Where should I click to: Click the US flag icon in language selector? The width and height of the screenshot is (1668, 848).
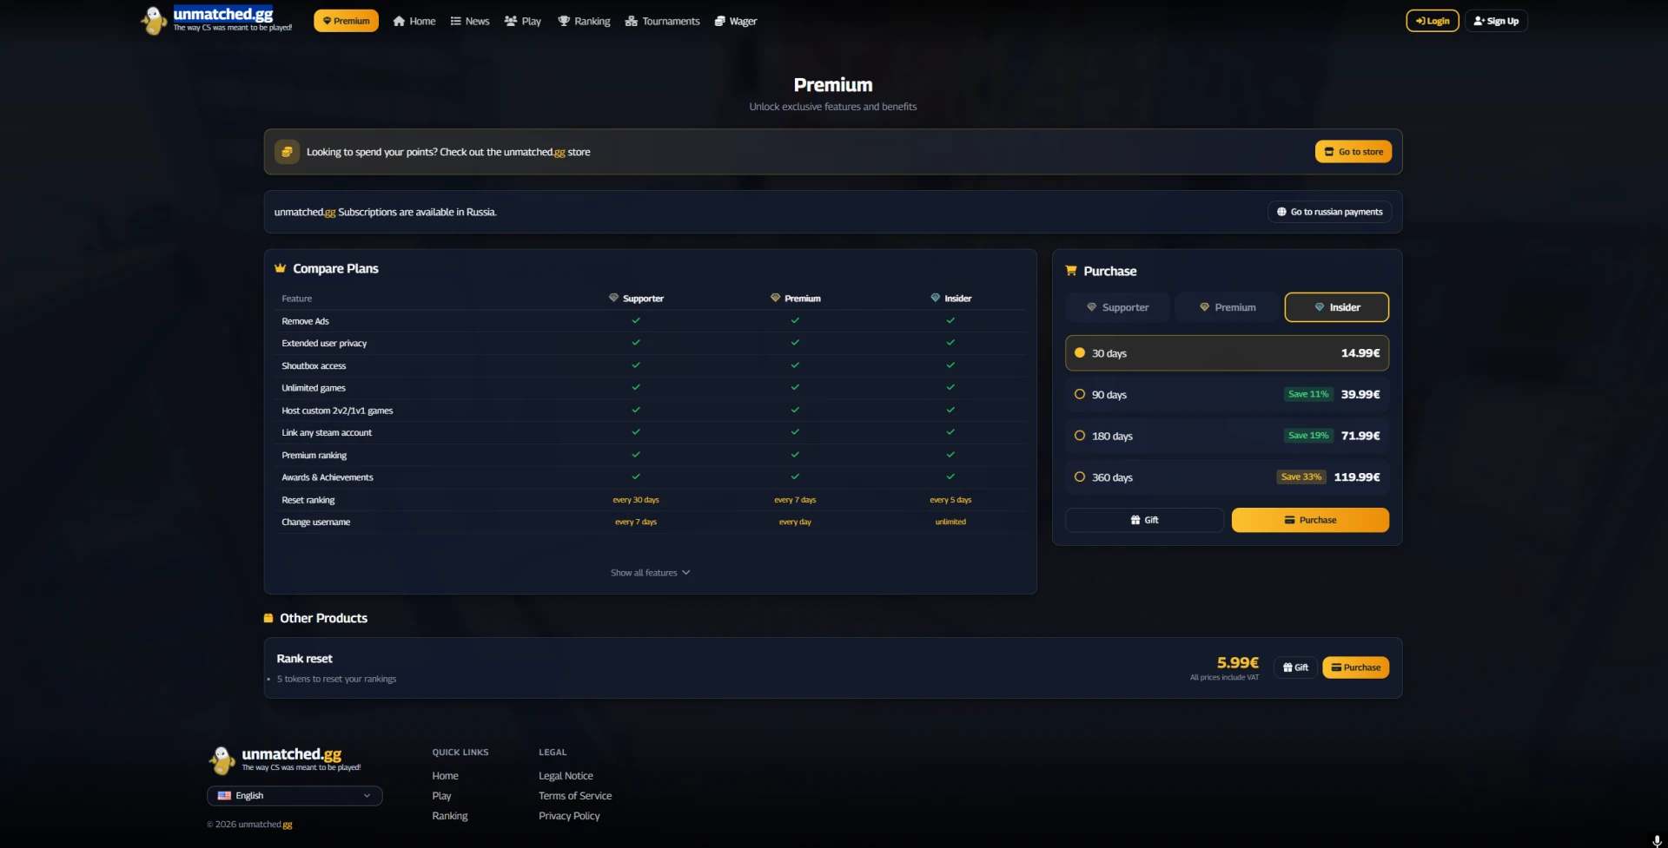[224, 796]
